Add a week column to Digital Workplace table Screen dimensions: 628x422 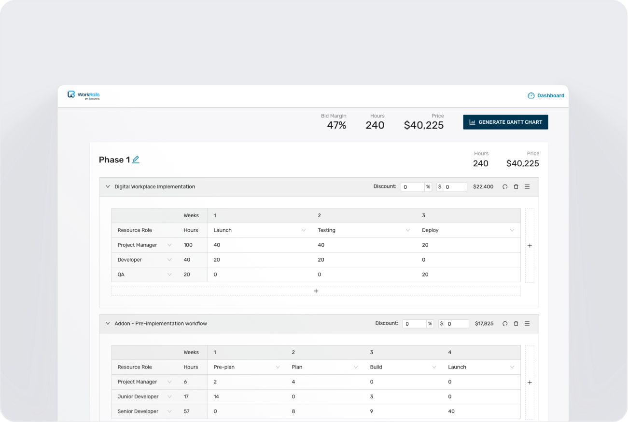pyautogui.click(x=530, y=246)
